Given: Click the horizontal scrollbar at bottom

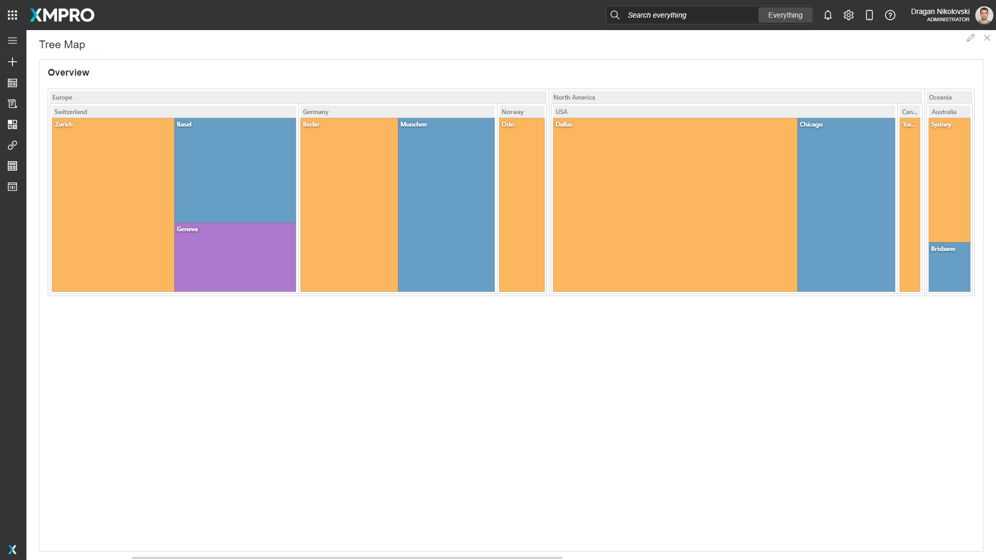Looking at the screenshot, I should coord(347,558).
